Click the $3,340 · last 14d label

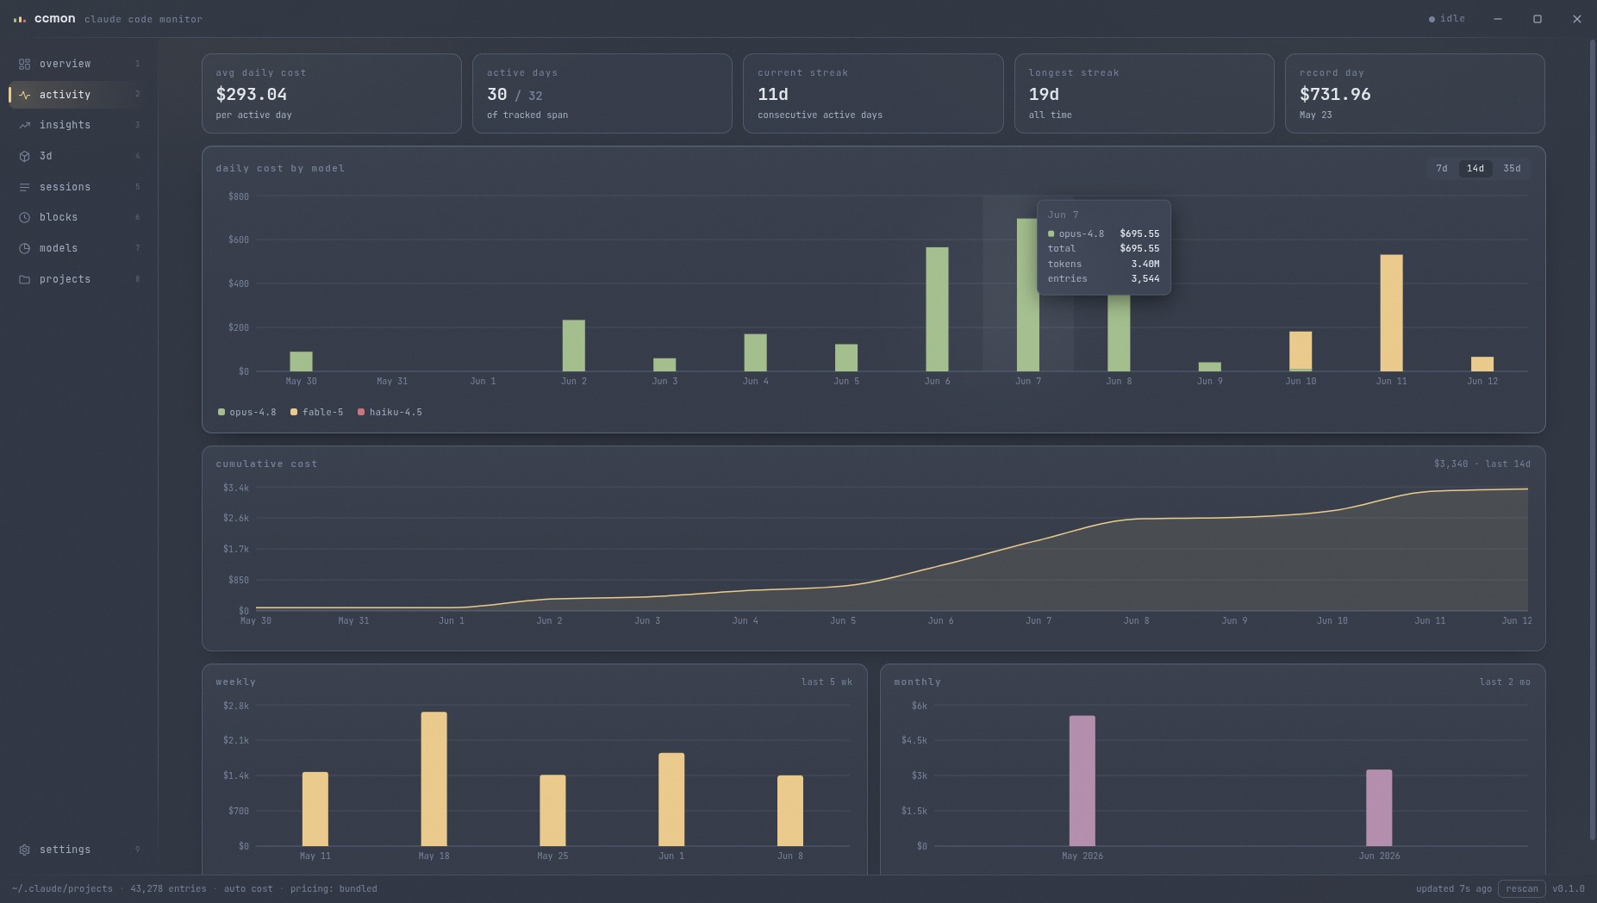pos(1482,464)
